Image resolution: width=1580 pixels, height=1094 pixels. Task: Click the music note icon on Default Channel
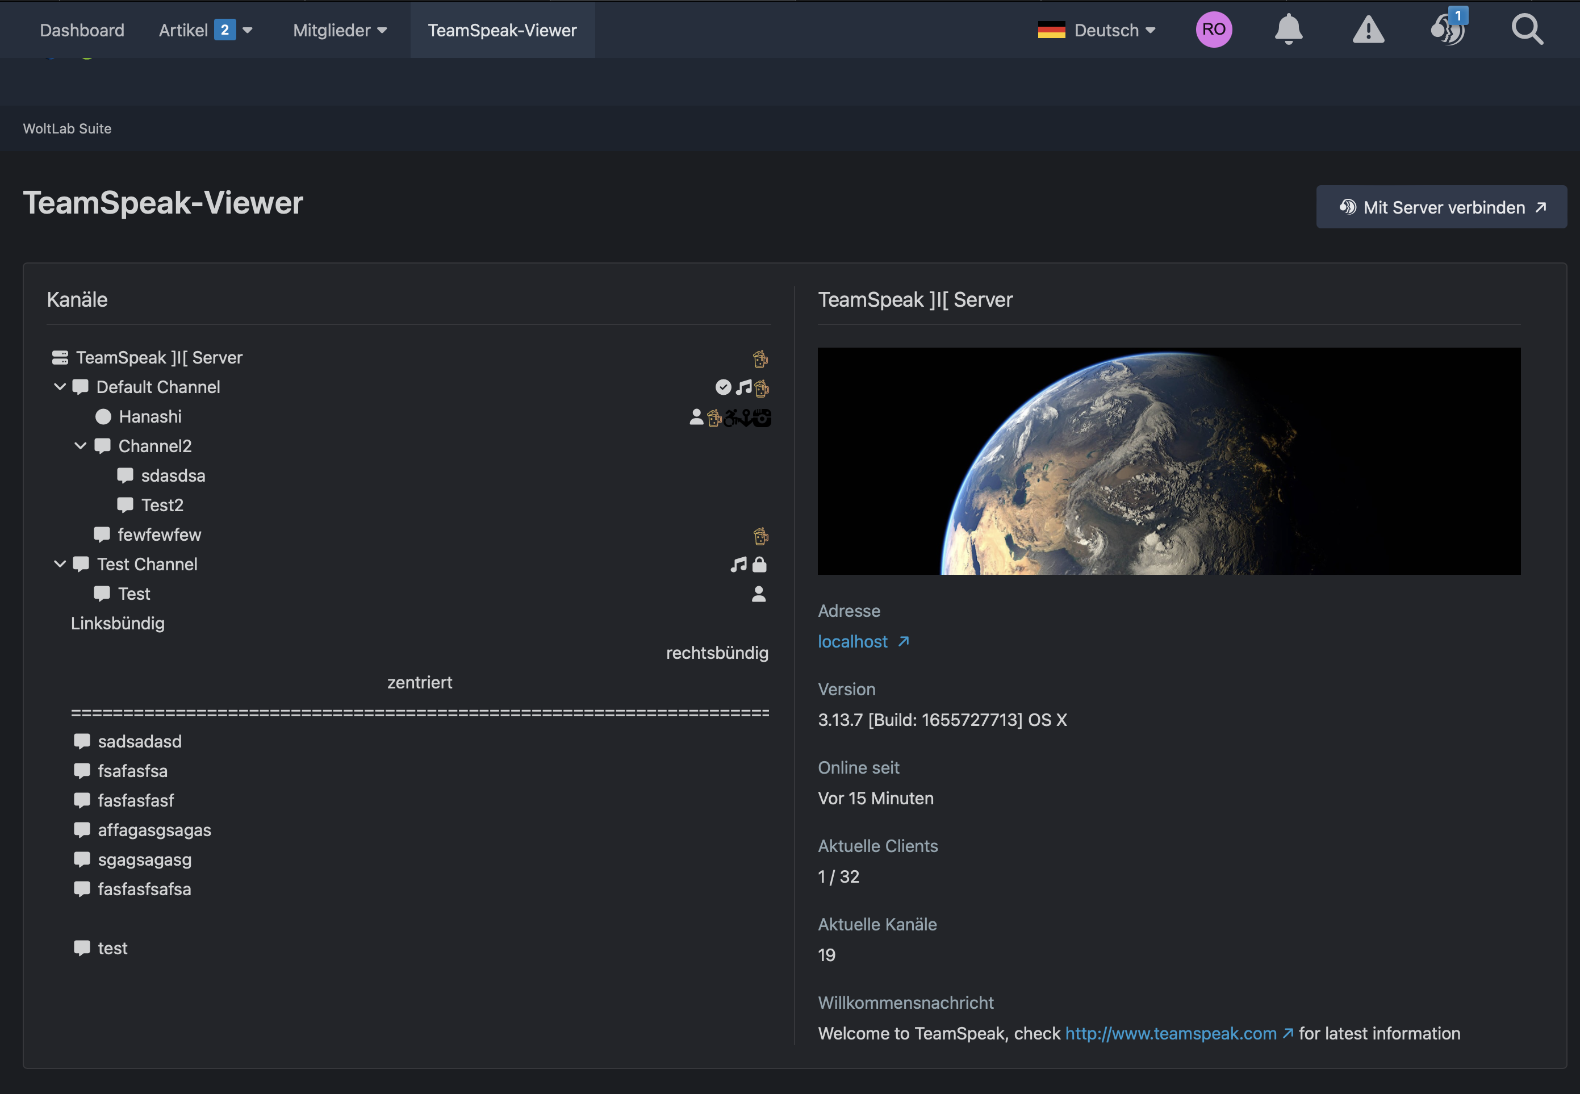743,387
